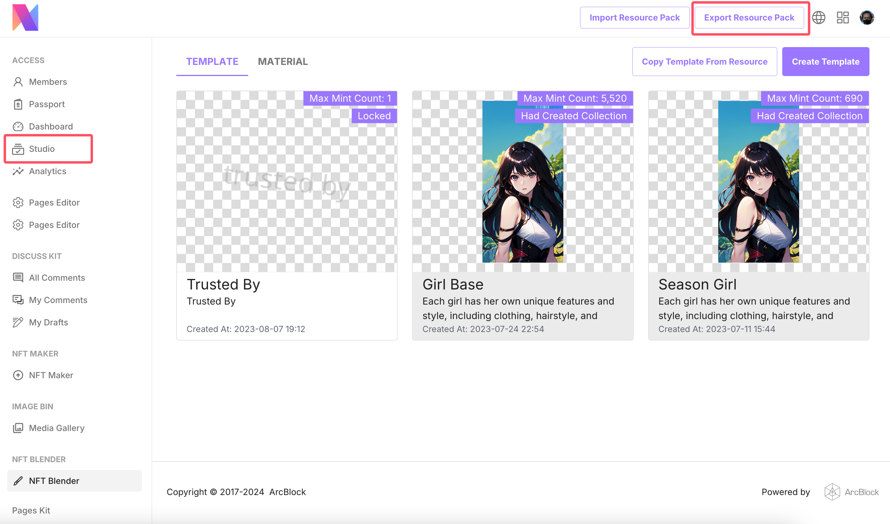
Task: Click the app logo in header
Action: pos(25,18)
